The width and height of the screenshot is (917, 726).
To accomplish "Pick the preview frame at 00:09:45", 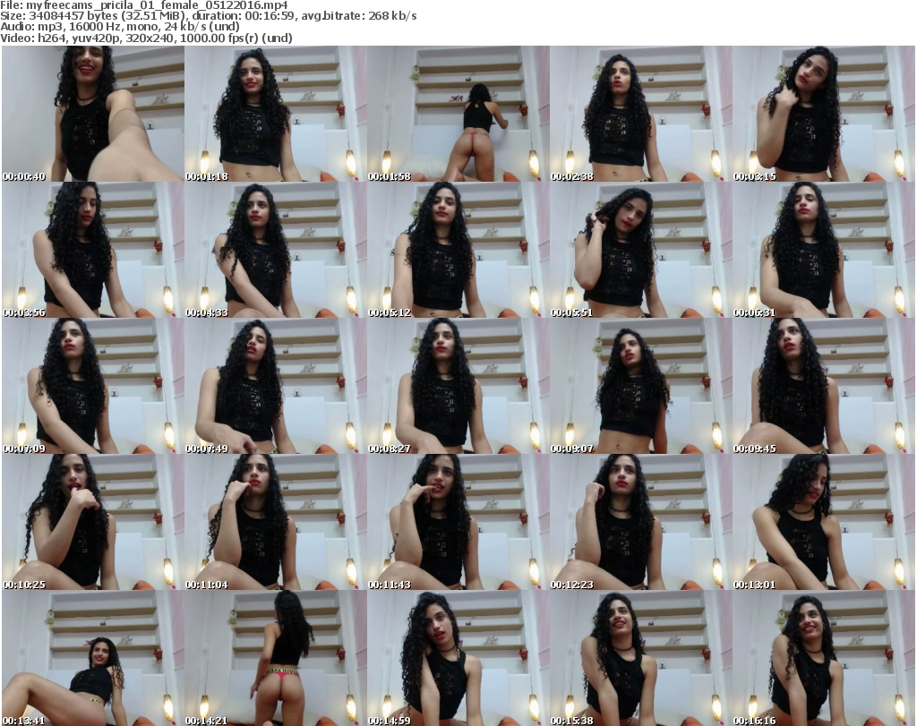I will 824,386.
